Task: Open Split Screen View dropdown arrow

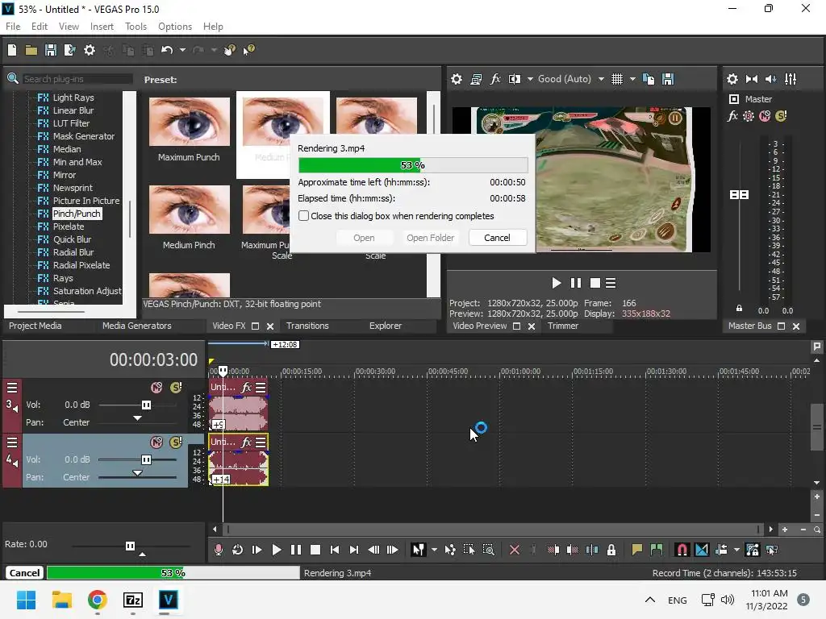Action: pyautogui.click(x=530, y=79)
